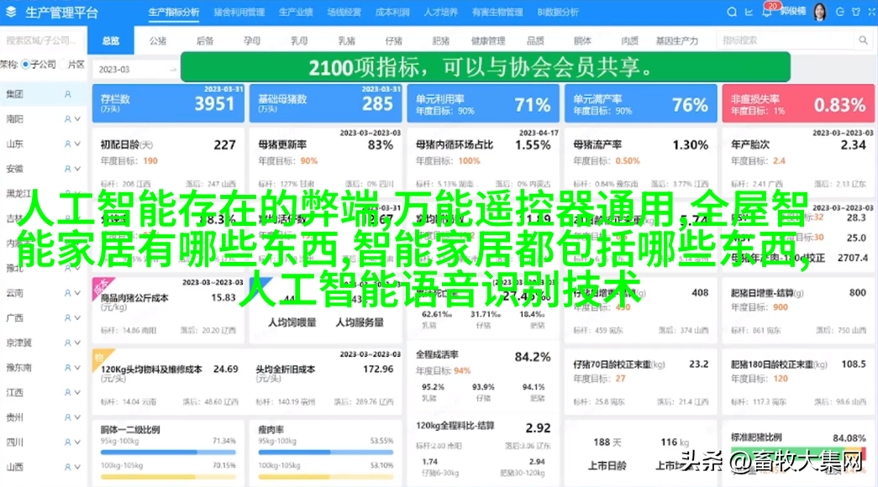Select the 片区 radio button
The width and height of the screenshot is (878, 487).
point(63,65)
